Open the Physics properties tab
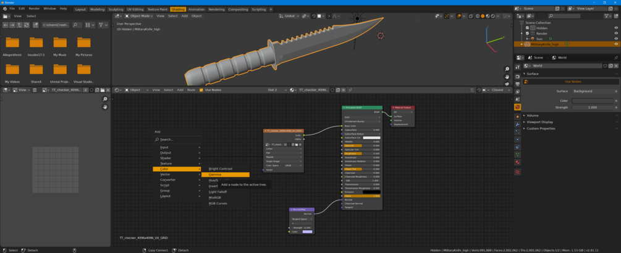Viewport: 621px width, 253px height. (517, 139)
